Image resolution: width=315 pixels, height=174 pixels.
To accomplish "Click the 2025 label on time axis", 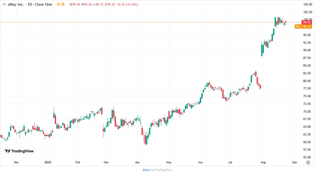I will pos(48,162).
